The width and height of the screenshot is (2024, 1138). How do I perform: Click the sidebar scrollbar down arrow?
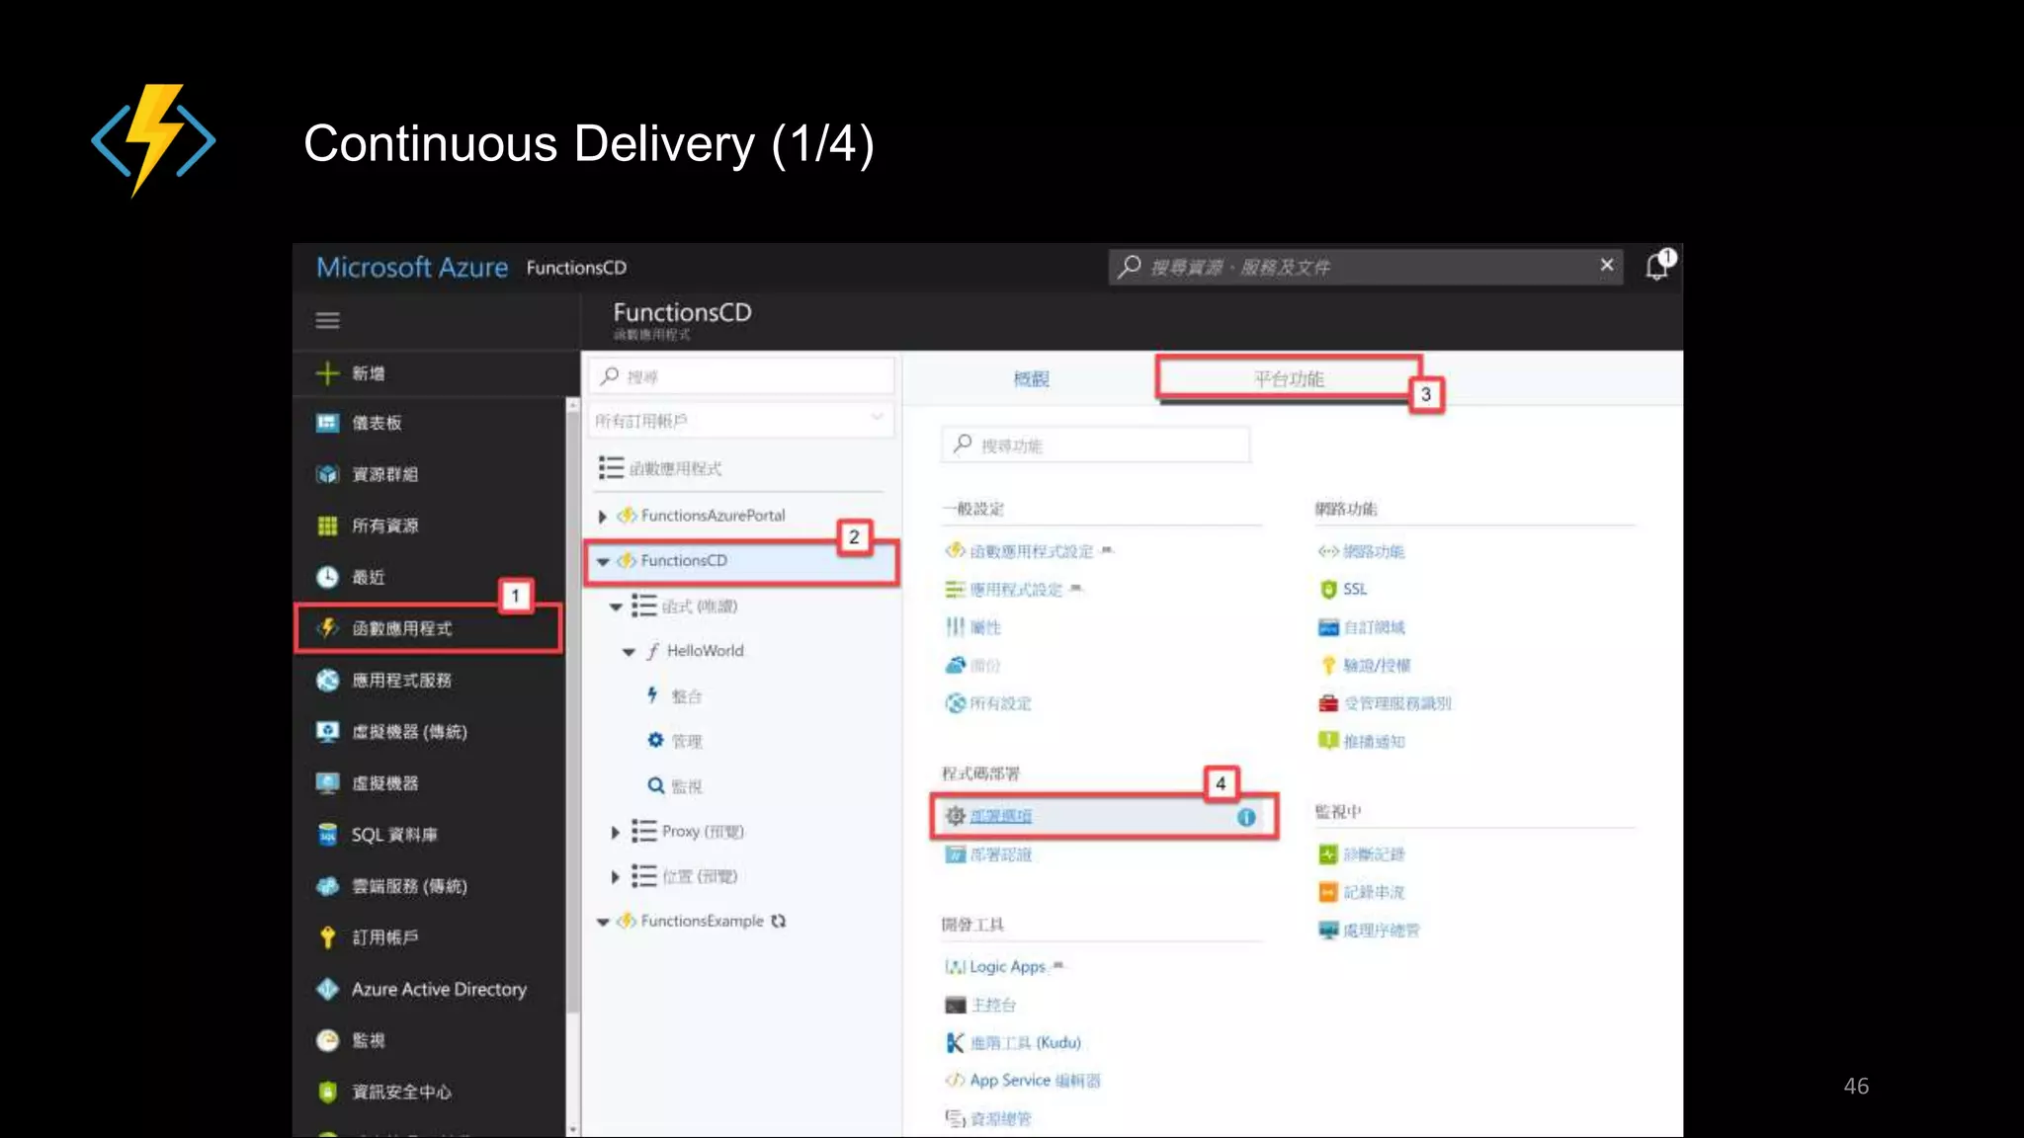click(572, 1129)
